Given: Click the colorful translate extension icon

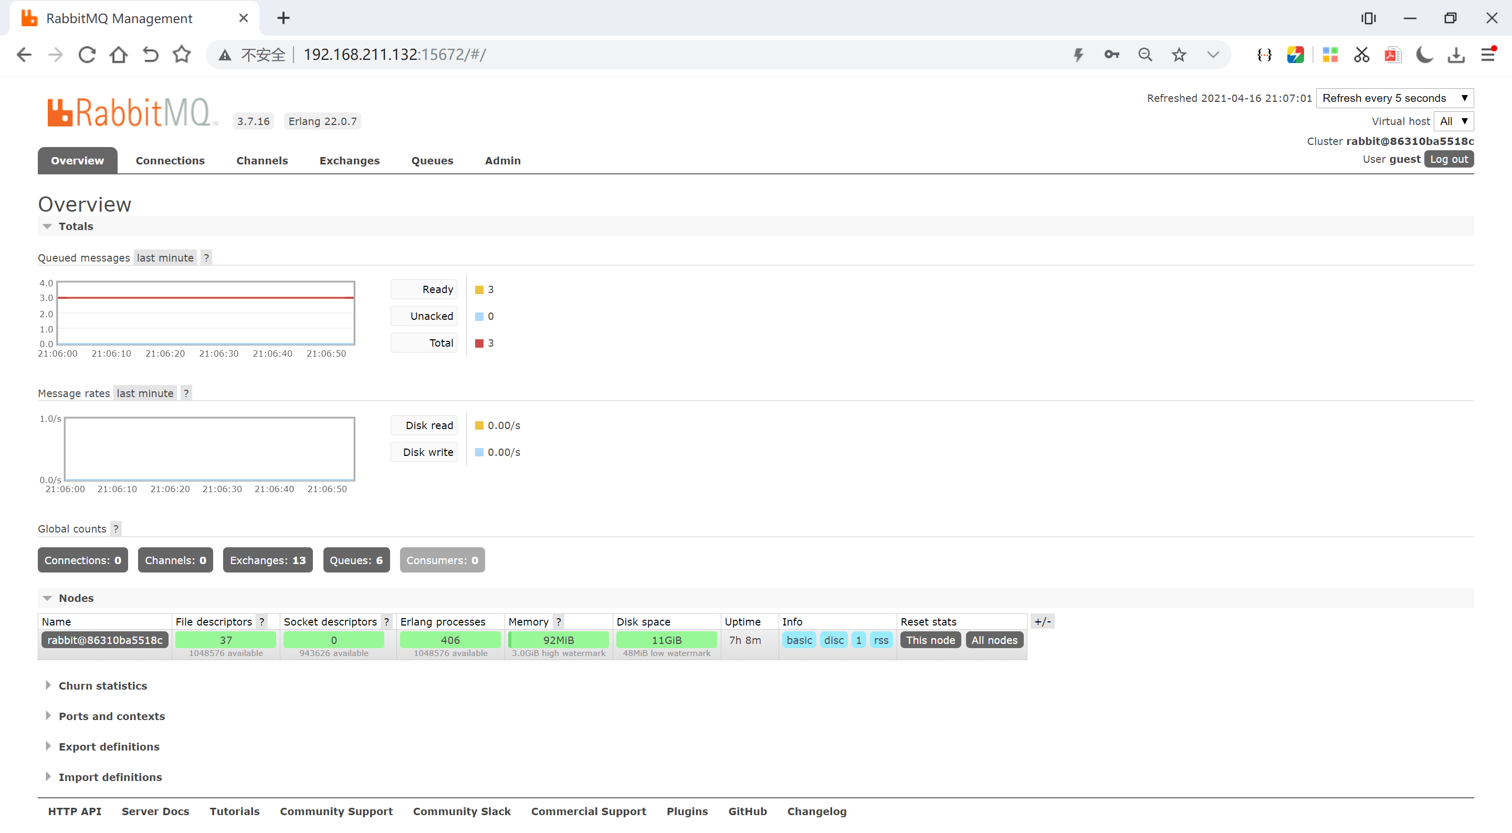Looking at the screenshot, I should 1295,55.
